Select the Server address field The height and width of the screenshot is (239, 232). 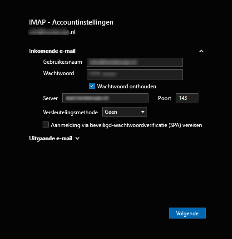pos(105,98)
